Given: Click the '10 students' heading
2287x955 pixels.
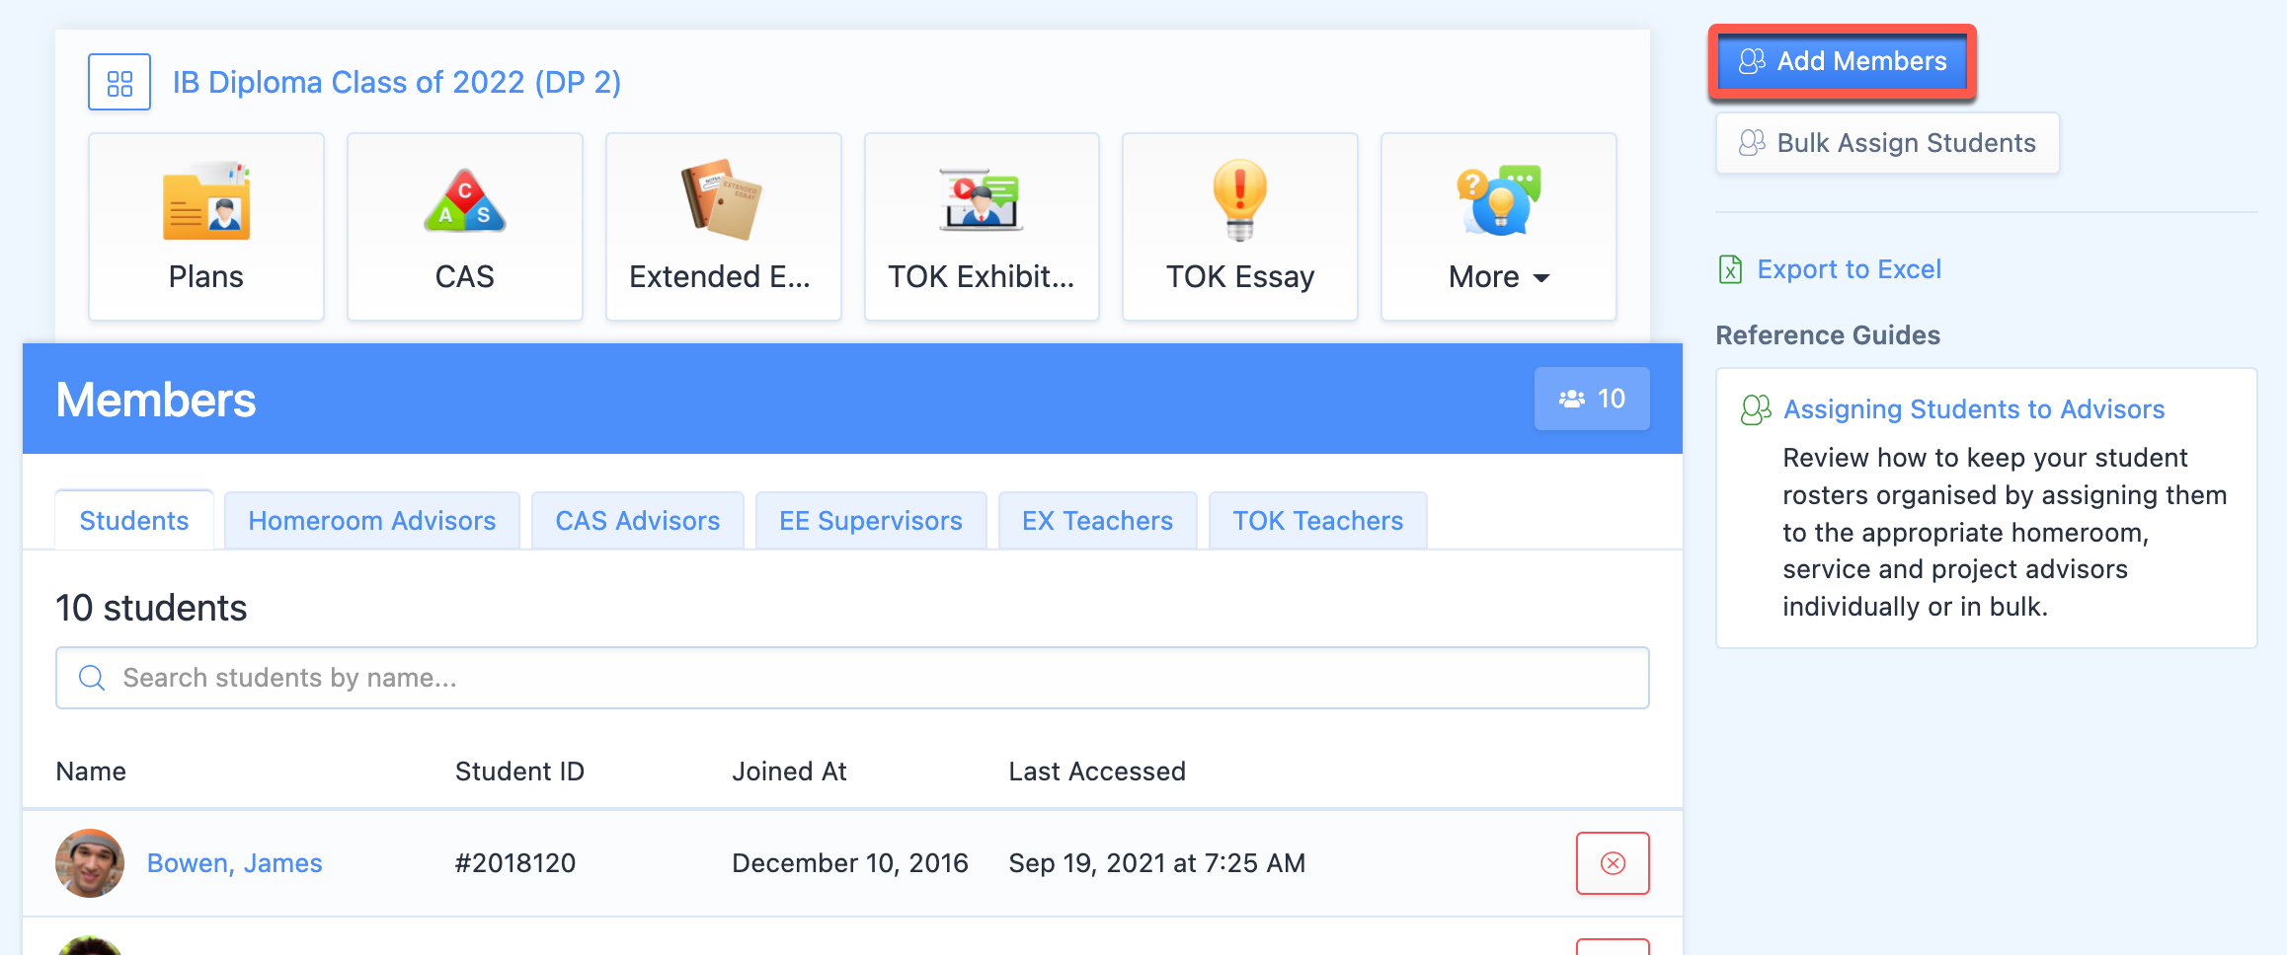Looking at the screenshot, I should (x=151, y=608).
